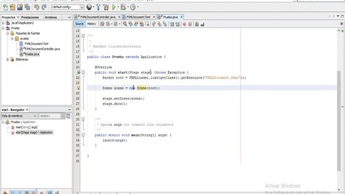Click the red Start Macro Recording icon
Viewport: 345px width, 194px height.
184,24
